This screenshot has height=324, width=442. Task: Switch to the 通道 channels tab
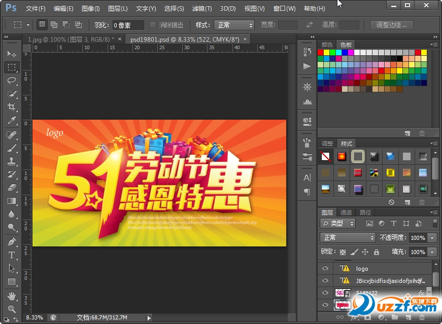(346, 212)
